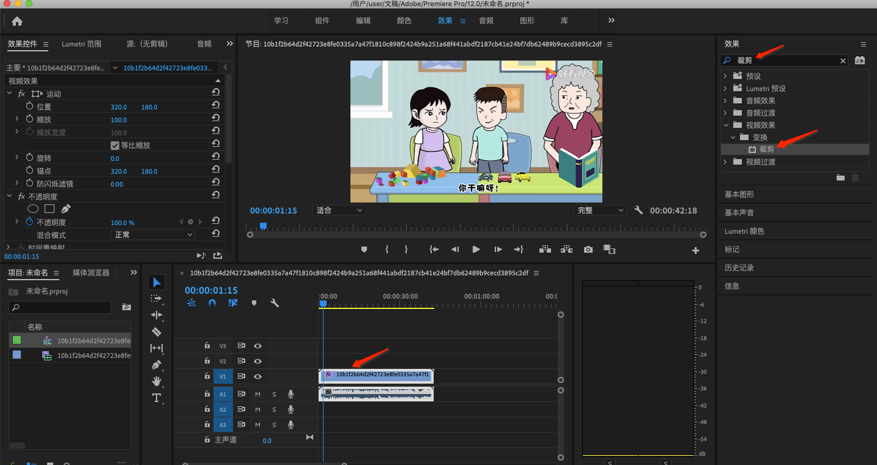Click the effects search field

(784, 61)
